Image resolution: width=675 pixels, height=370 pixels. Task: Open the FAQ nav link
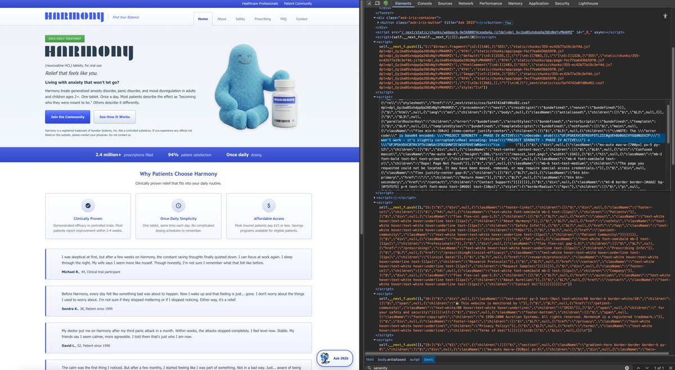pos(283,19)
